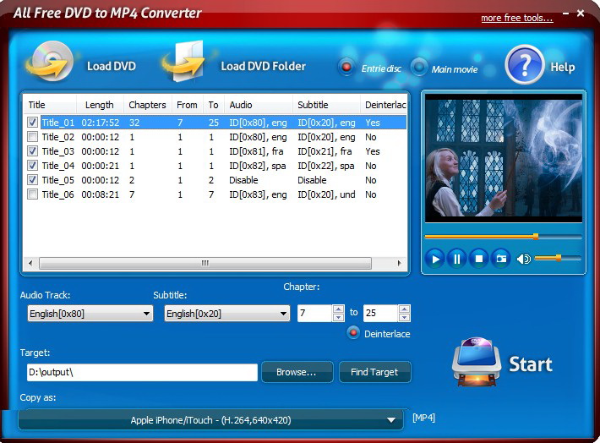The height and width of the screenshot is (443, 600).
Task: Check the Title_06 checkbox
Action: point(32,194)
